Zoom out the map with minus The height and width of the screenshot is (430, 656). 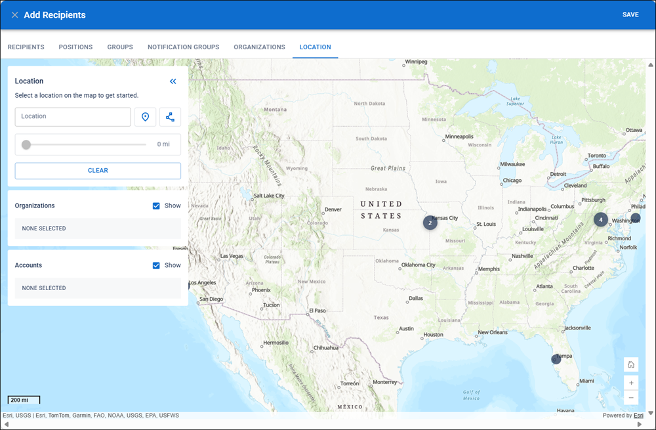pos(631,397)
